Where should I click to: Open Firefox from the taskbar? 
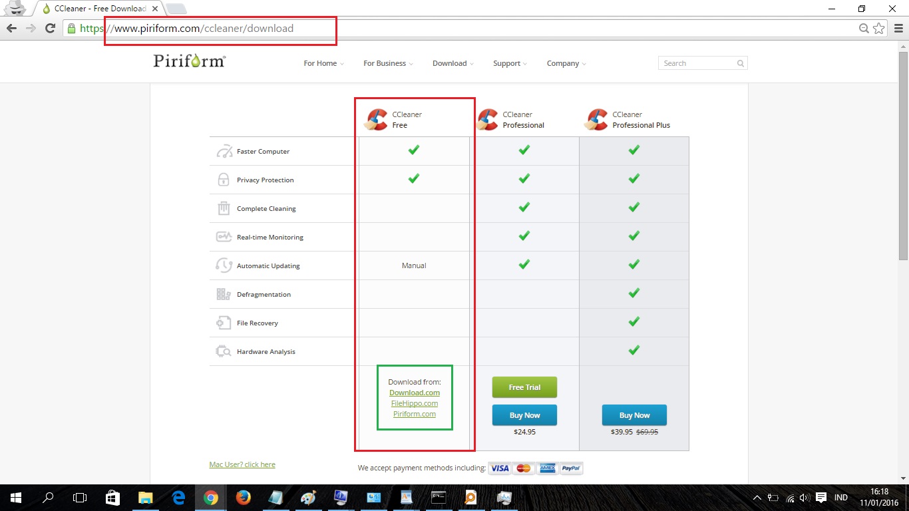coord(243,498)
